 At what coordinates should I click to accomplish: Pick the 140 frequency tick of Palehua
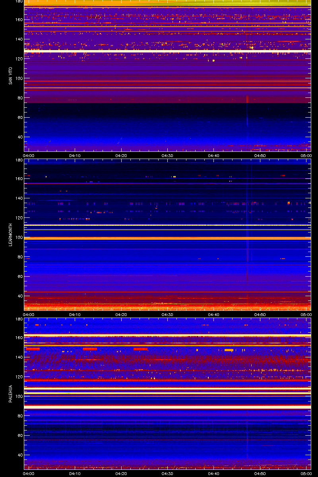pos(19,357)
